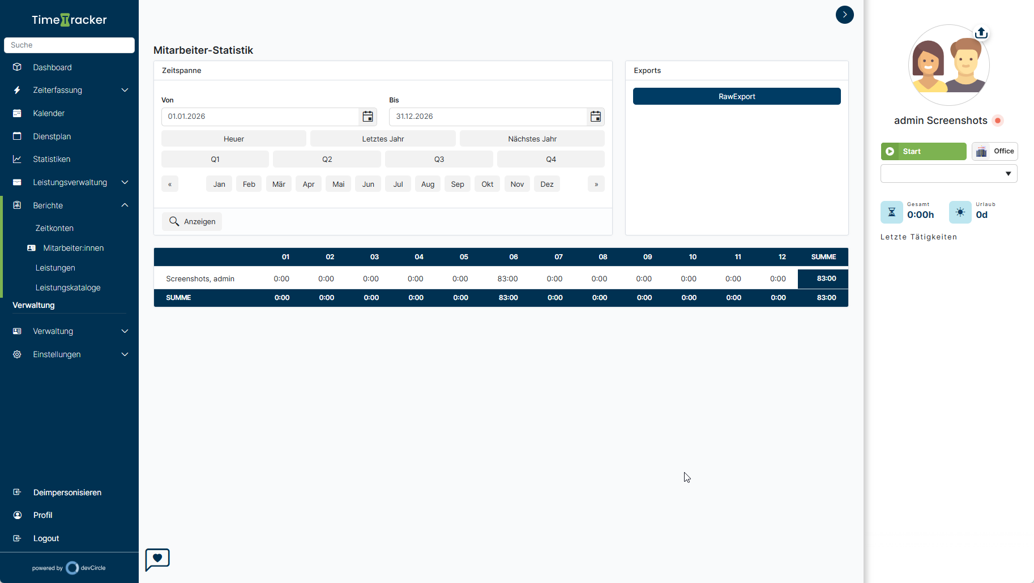Open the Kalender menu item
Screen dimensions: 1034x583
pyautogui.click(x=49, y=113)
